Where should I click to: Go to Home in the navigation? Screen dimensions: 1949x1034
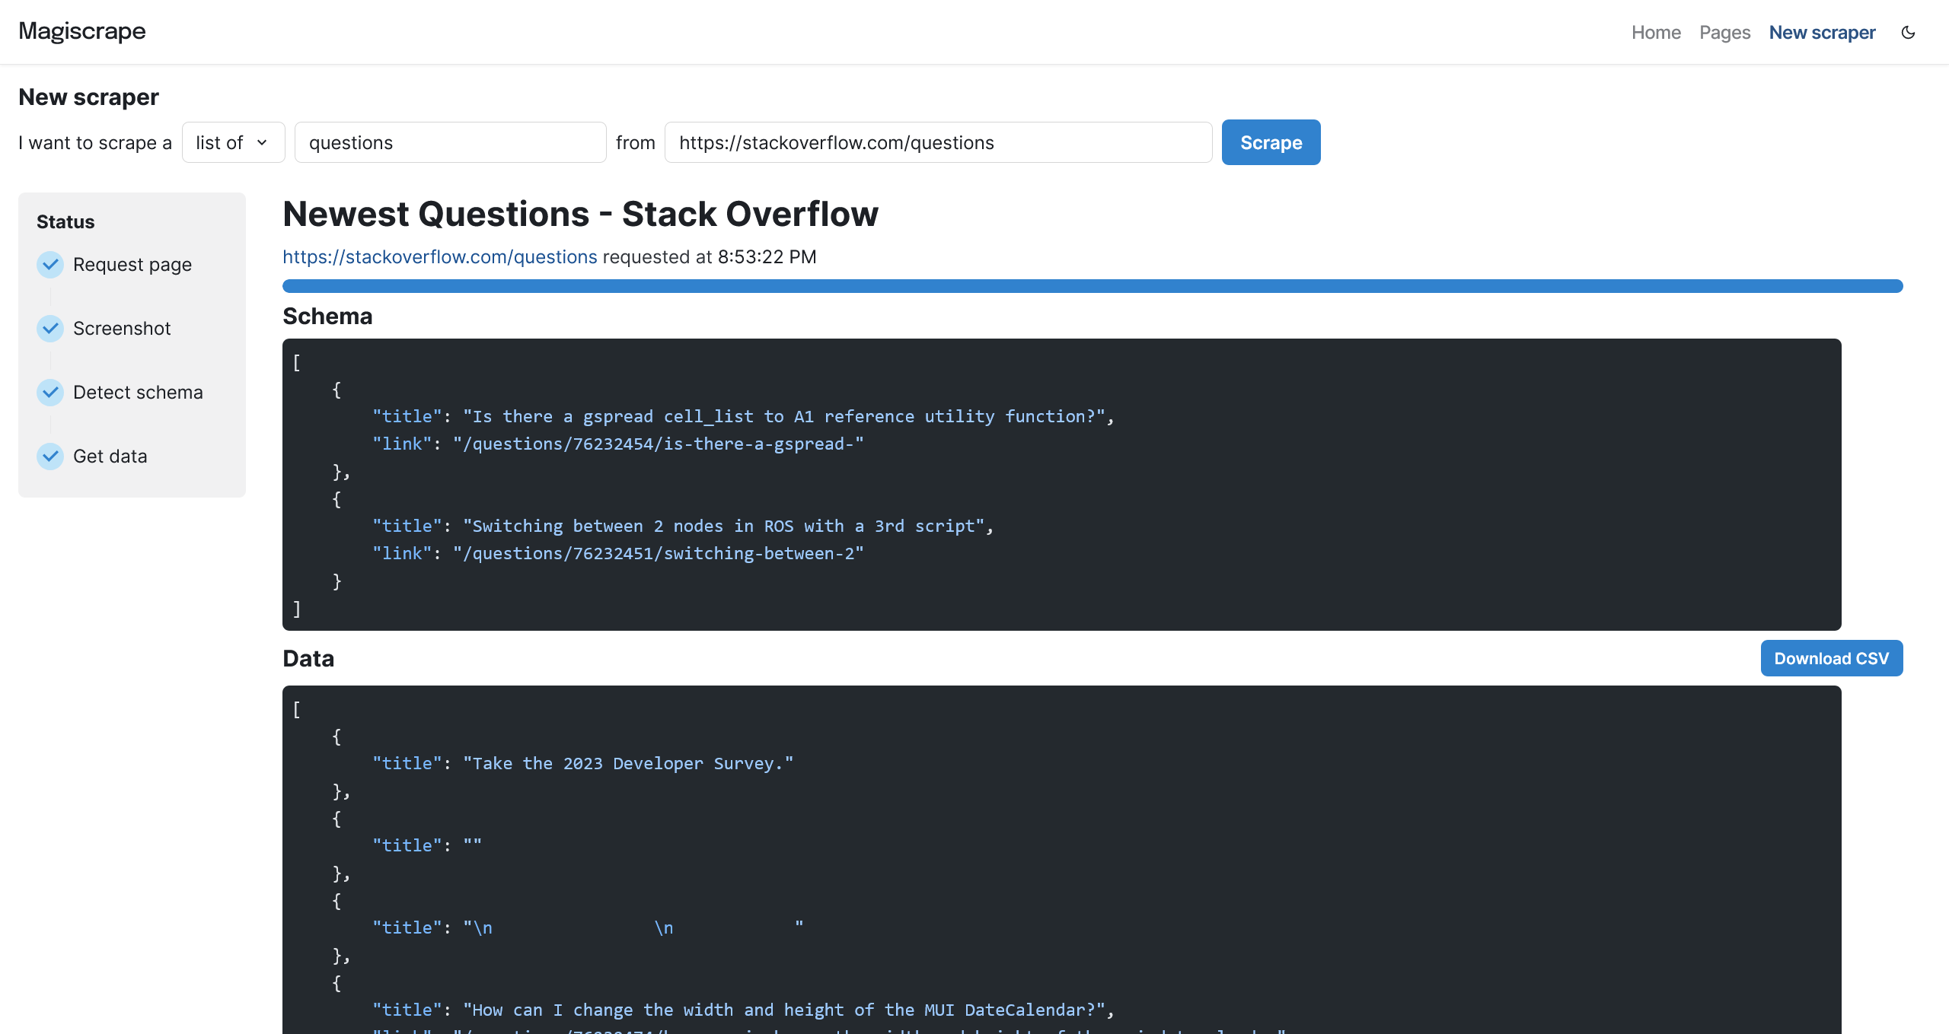[1656, 32]
